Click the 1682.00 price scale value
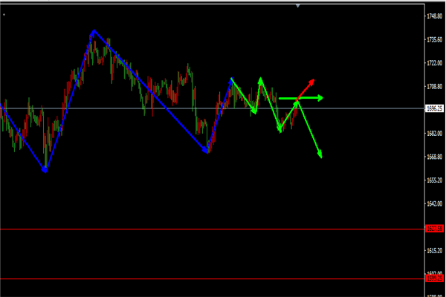Viewport: 446px width, 297px height. point(435,134)
